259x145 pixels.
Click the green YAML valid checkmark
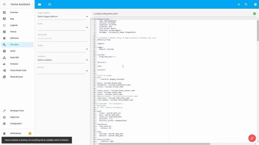[255, 14]
